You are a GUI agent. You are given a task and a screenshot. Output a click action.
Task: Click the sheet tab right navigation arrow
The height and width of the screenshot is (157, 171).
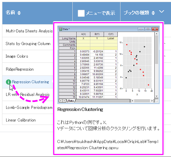64,101
